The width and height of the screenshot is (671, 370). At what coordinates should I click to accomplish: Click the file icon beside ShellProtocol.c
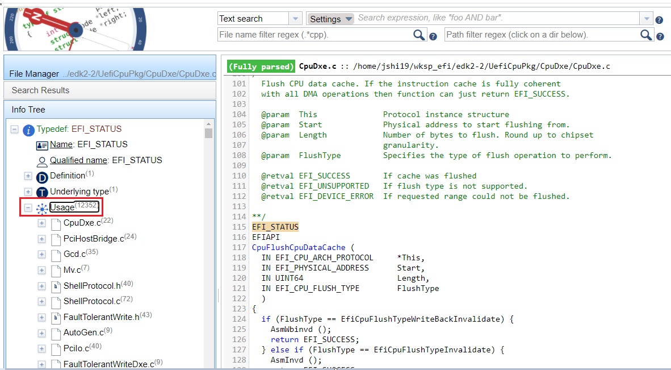pyautogui.click(x=56, y=303)
